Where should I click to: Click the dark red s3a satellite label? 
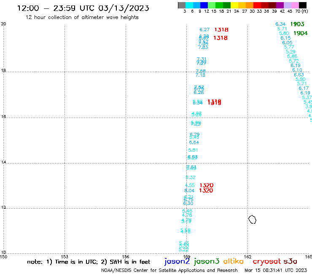pos(290,261)
